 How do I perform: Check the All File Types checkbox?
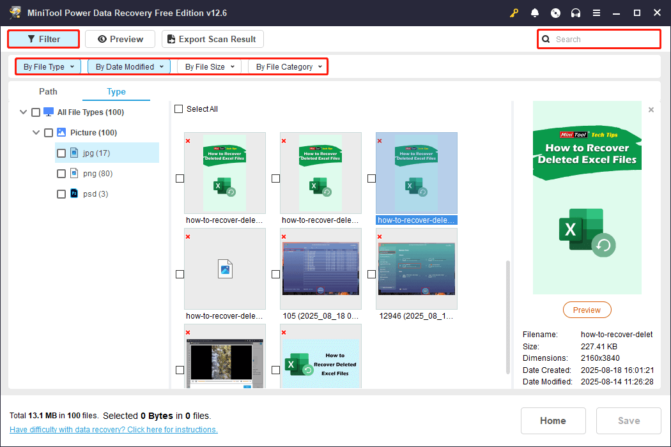[36, 112]
